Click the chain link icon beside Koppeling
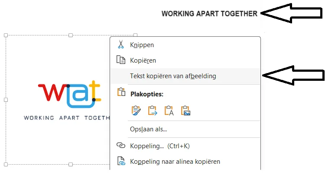Viewport: 325px width, 175px height. click(x=121, y=146)
